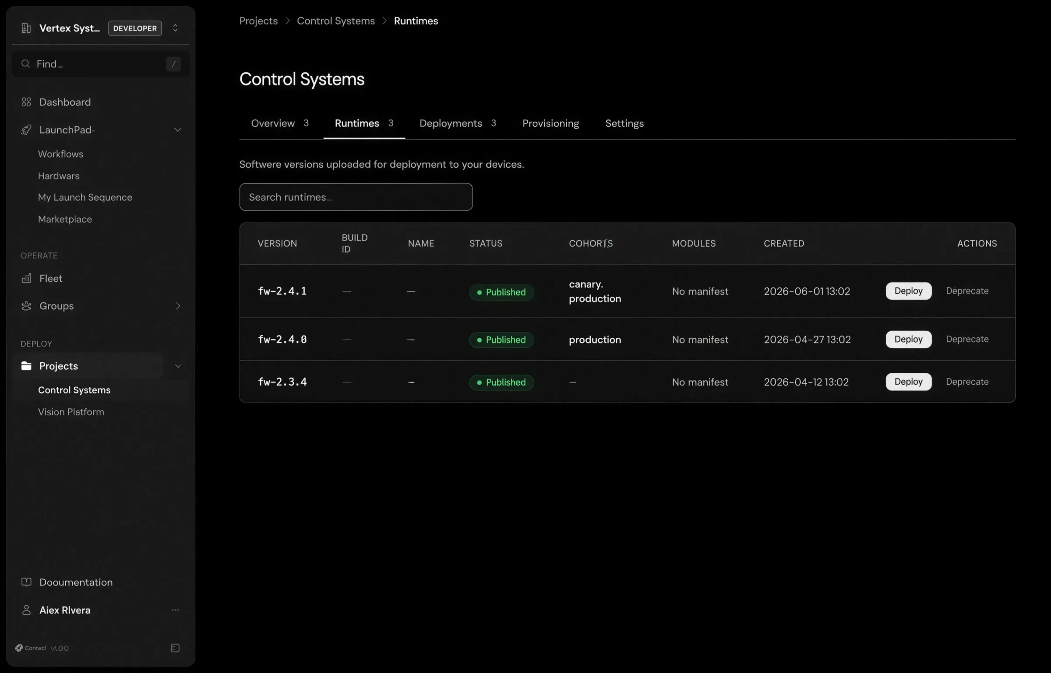
Task: Go to Projects in the breadcrumb
Action: [258, 21]
